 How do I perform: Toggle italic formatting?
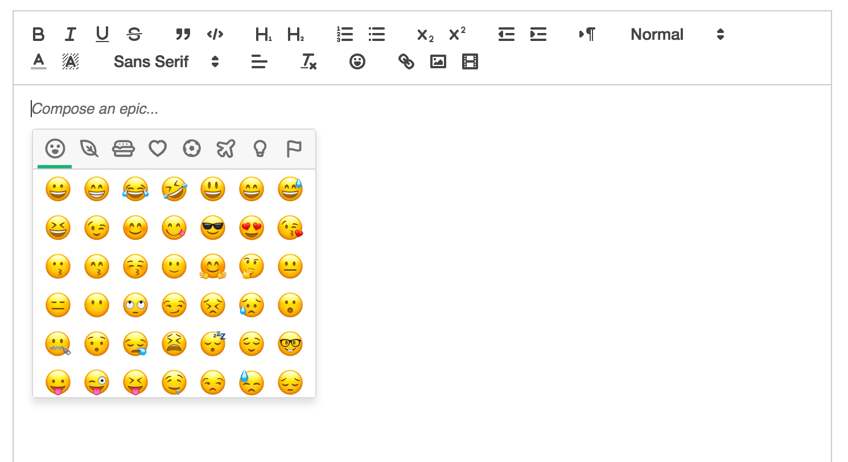pyautogui.click(x=70, y=34)
